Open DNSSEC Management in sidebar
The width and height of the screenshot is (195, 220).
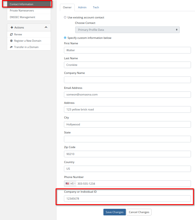(22, 17)
